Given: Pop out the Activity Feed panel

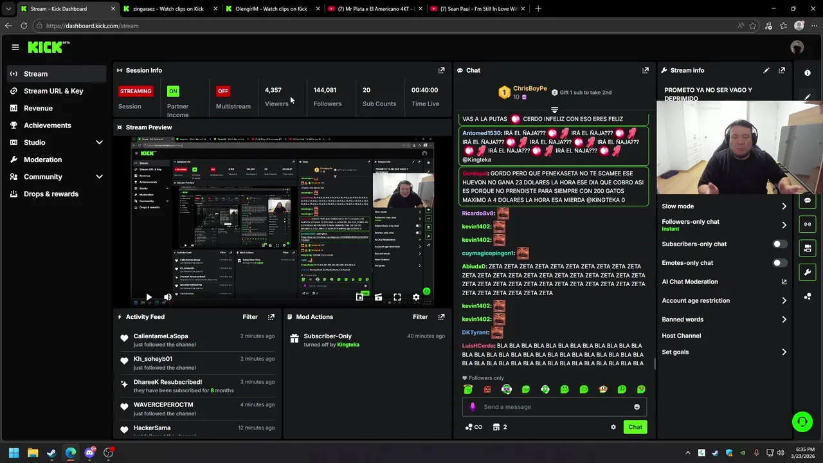Looking at the screenshot, I should [x=271, y=317].
